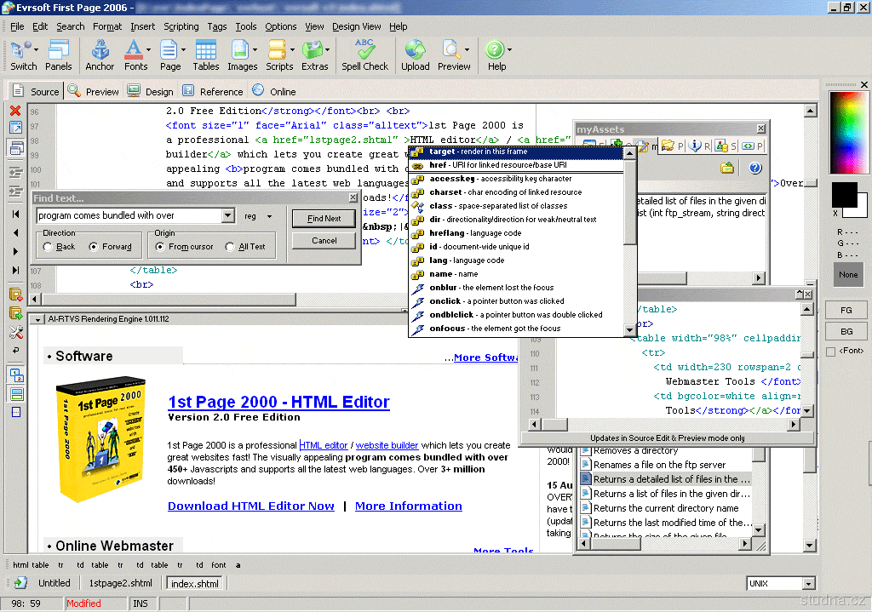The height and width of the screenshot is (612, 872).
Task: Open the reg dropdown in Find dialog
Action: pyautogui.click(x=269, y=216)
